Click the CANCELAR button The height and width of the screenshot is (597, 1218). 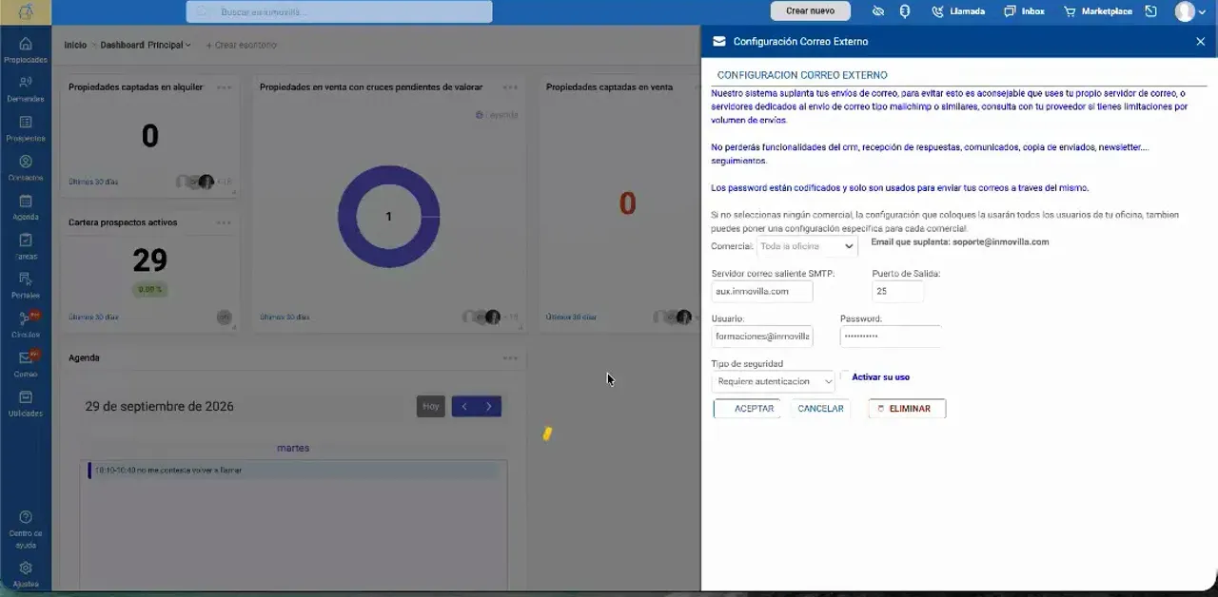[820, 409]
